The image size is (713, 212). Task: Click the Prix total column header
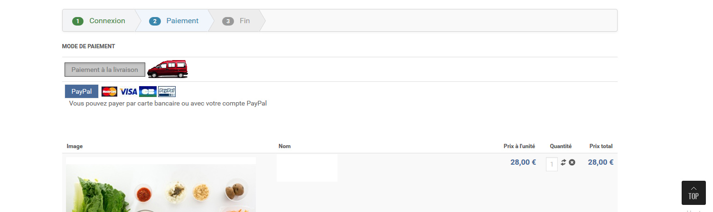tap(600, 146)
